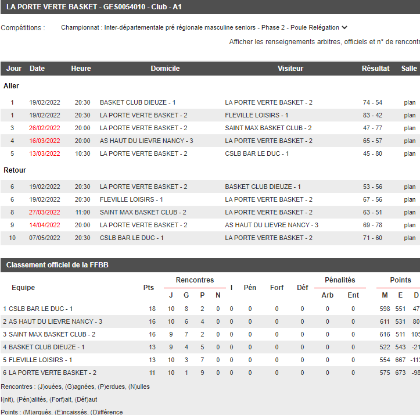Click the 'Domicile' column header
420x415 pixels.
tap(165, 69)
